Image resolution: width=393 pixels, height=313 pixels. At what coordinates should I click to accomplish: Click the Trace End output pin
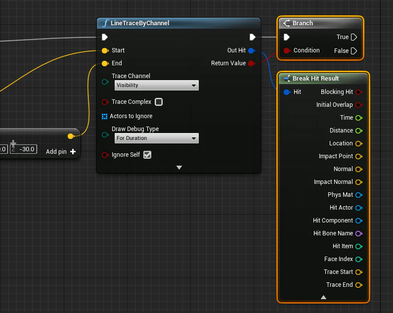(x=359, y=285)
